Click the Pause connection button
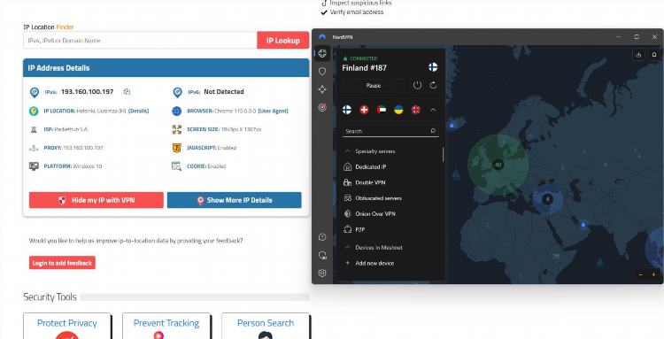The height and width of the screenshot is (339, 664). tap(374, 86)
